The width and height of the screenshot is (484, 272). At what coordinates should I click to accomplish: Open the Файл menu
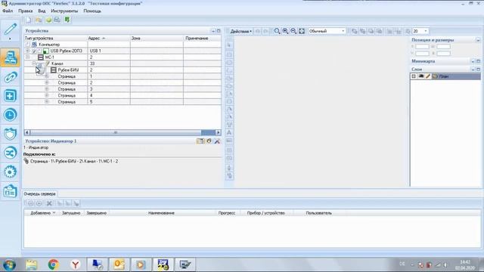pos(8,11)
